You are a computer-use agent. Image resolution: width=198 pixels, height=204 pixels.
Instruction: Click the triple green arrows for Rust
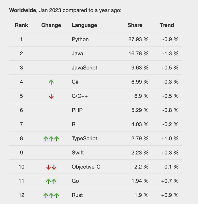(51, 195)
